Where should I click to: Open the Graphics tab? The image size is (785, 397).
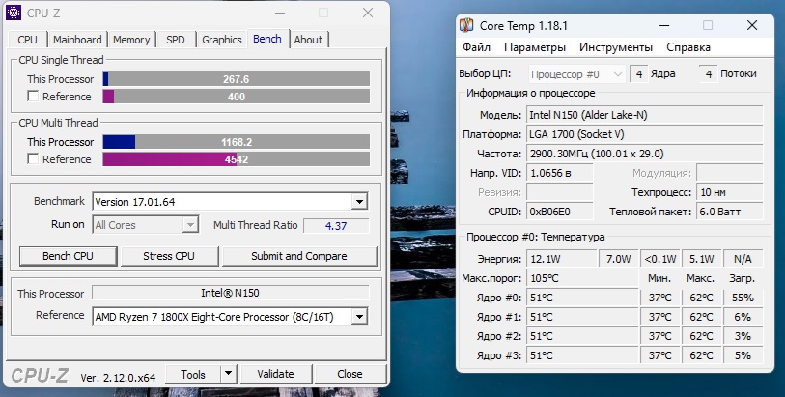click(x=222, y=40)
